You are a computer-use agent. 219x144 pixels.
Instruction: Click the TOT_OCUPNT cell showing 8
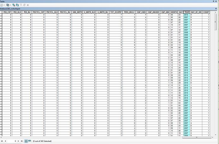pos(116,88)
